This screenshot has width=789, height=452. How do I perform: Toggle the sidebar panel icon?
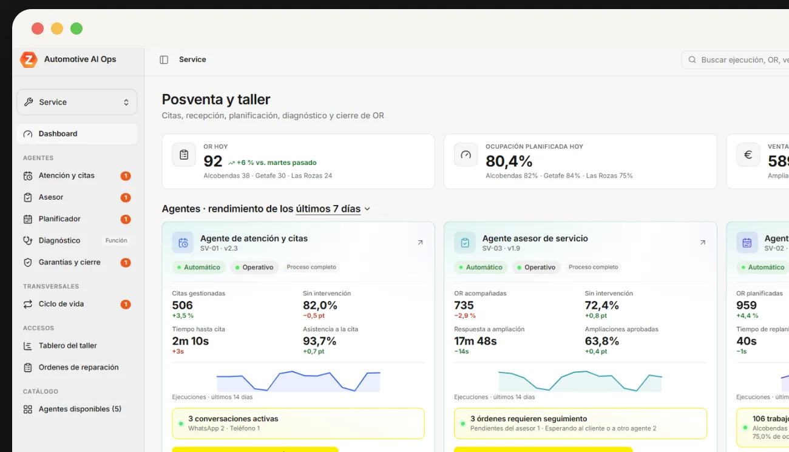click(164, 59)
